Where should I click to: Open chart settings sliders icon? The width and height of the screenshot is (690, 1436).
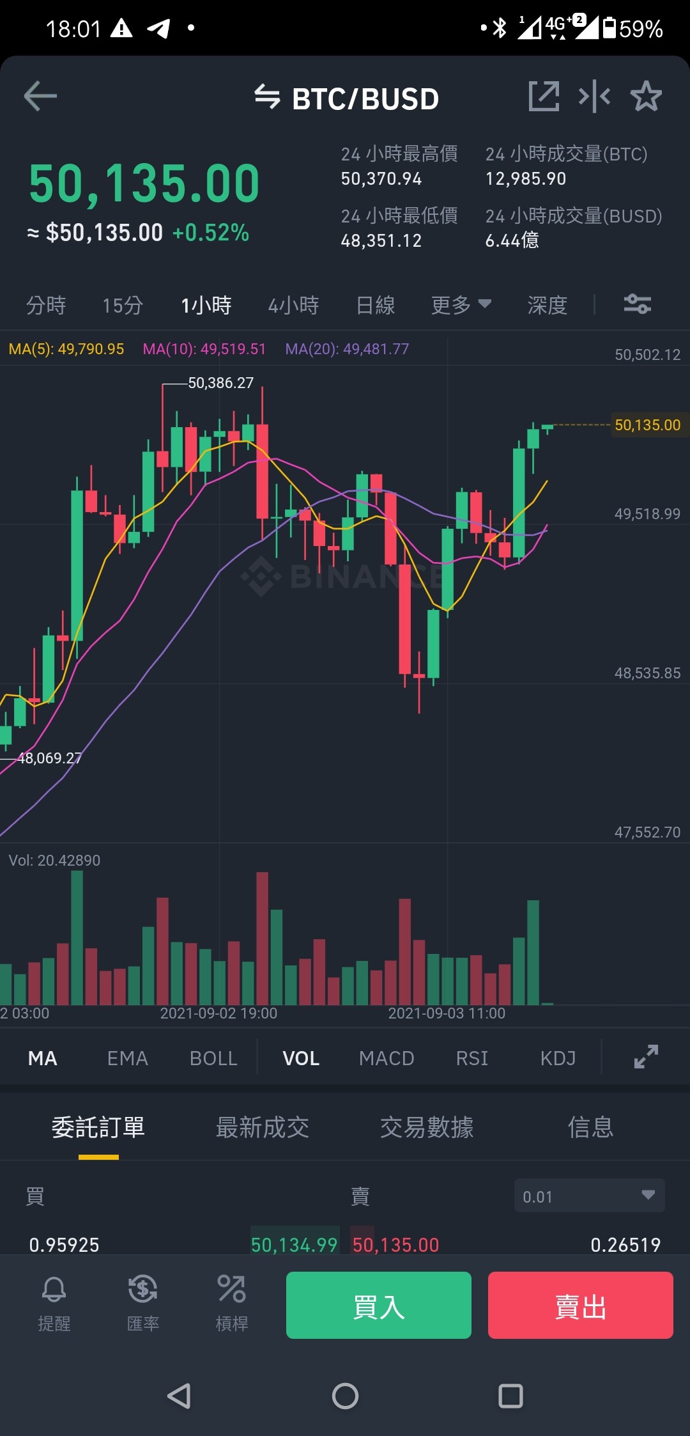pyautogui.click(x=637, y=304)
